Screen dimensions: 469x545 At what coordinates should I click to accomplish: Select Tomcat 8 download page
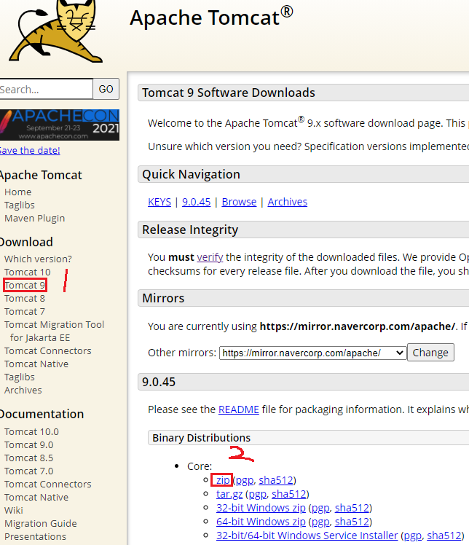click(25, 299)
